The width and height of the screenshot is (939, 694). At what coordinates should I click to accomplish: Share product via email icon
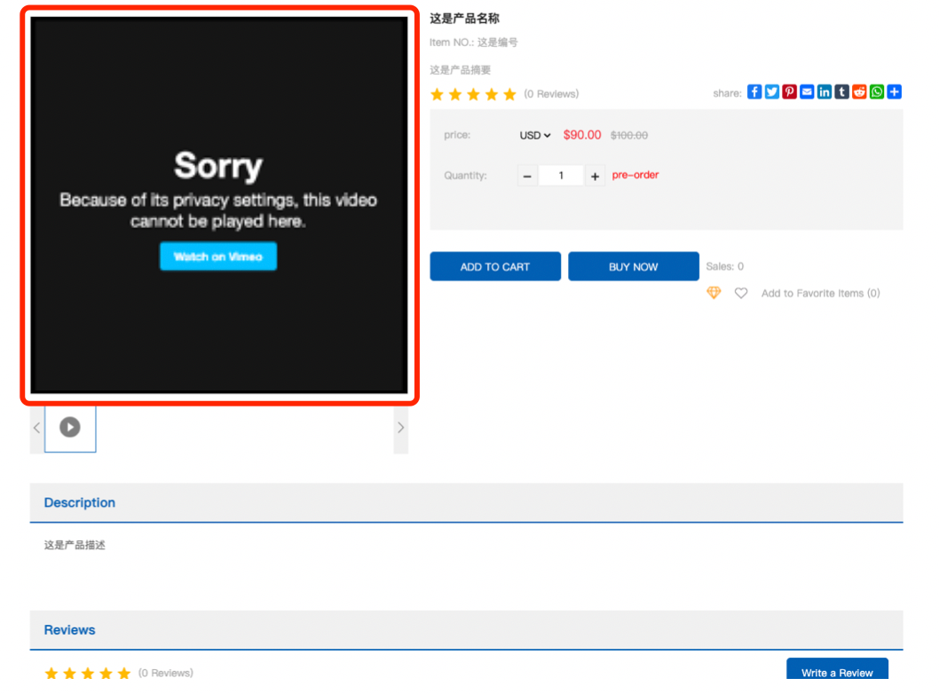coord(807,91)
